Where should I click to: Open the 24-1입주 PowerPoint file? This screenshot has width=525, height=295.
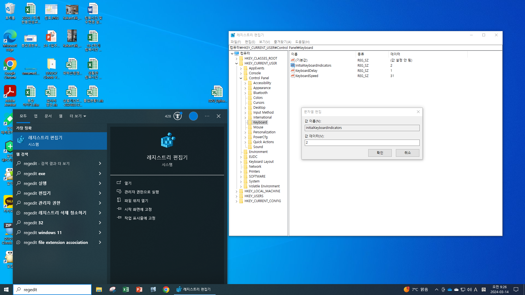[x=51, y=39]
